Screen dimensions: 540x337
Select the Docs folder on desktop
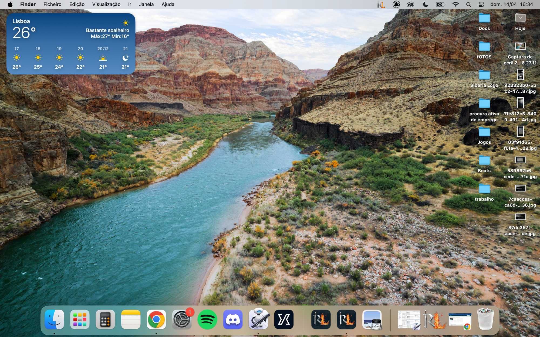point(484,22)
